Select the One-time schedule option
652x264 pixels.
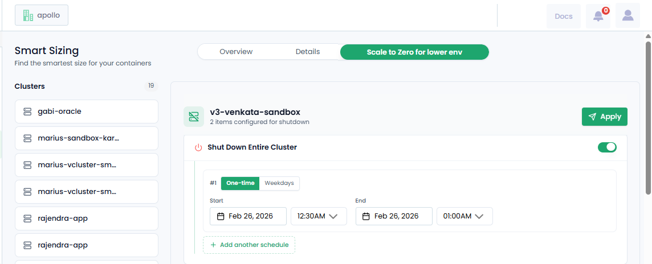point(240,183)
